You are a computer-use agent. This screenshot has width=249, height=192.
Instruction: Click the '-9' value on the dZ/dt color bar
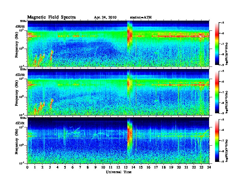tap(223, 162)
